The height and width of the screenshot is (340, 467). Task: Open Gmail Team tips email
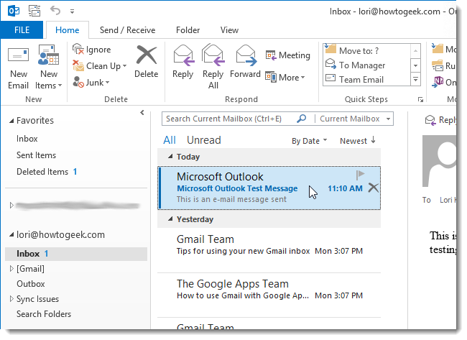point(269,250)
